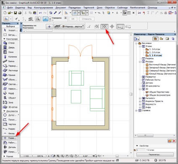Open the Конструирование menu
The image size is (178, 164).
(x=44, y=8)
